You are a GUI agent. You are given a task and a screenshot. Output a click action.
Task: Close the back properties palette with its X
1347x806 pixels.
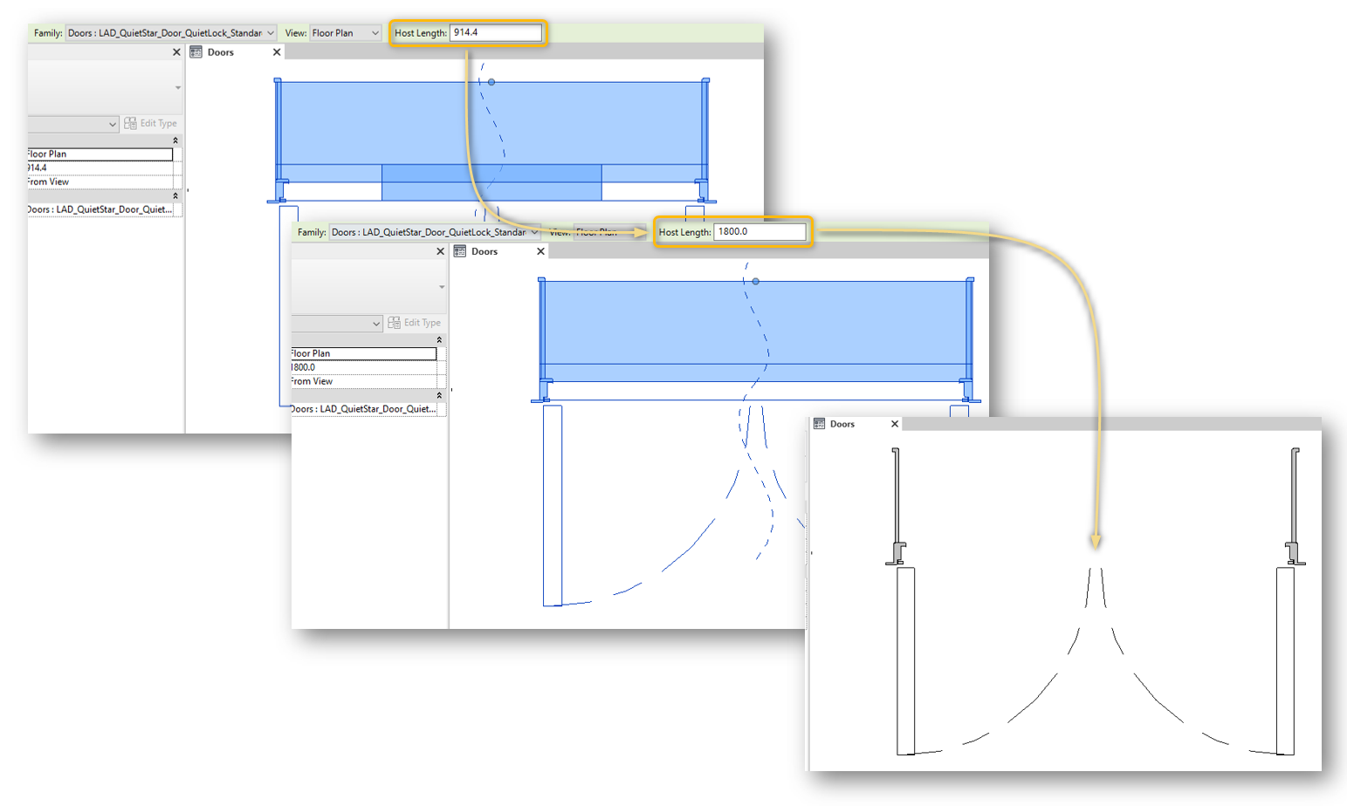[176, 51]
